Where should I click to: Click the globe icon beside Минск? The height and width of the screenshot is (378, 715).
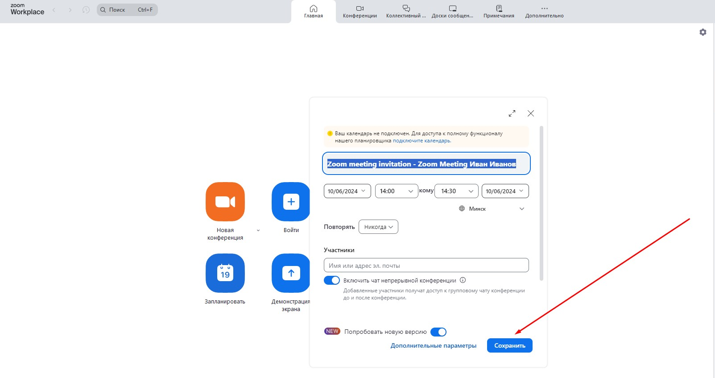point(462,208)
